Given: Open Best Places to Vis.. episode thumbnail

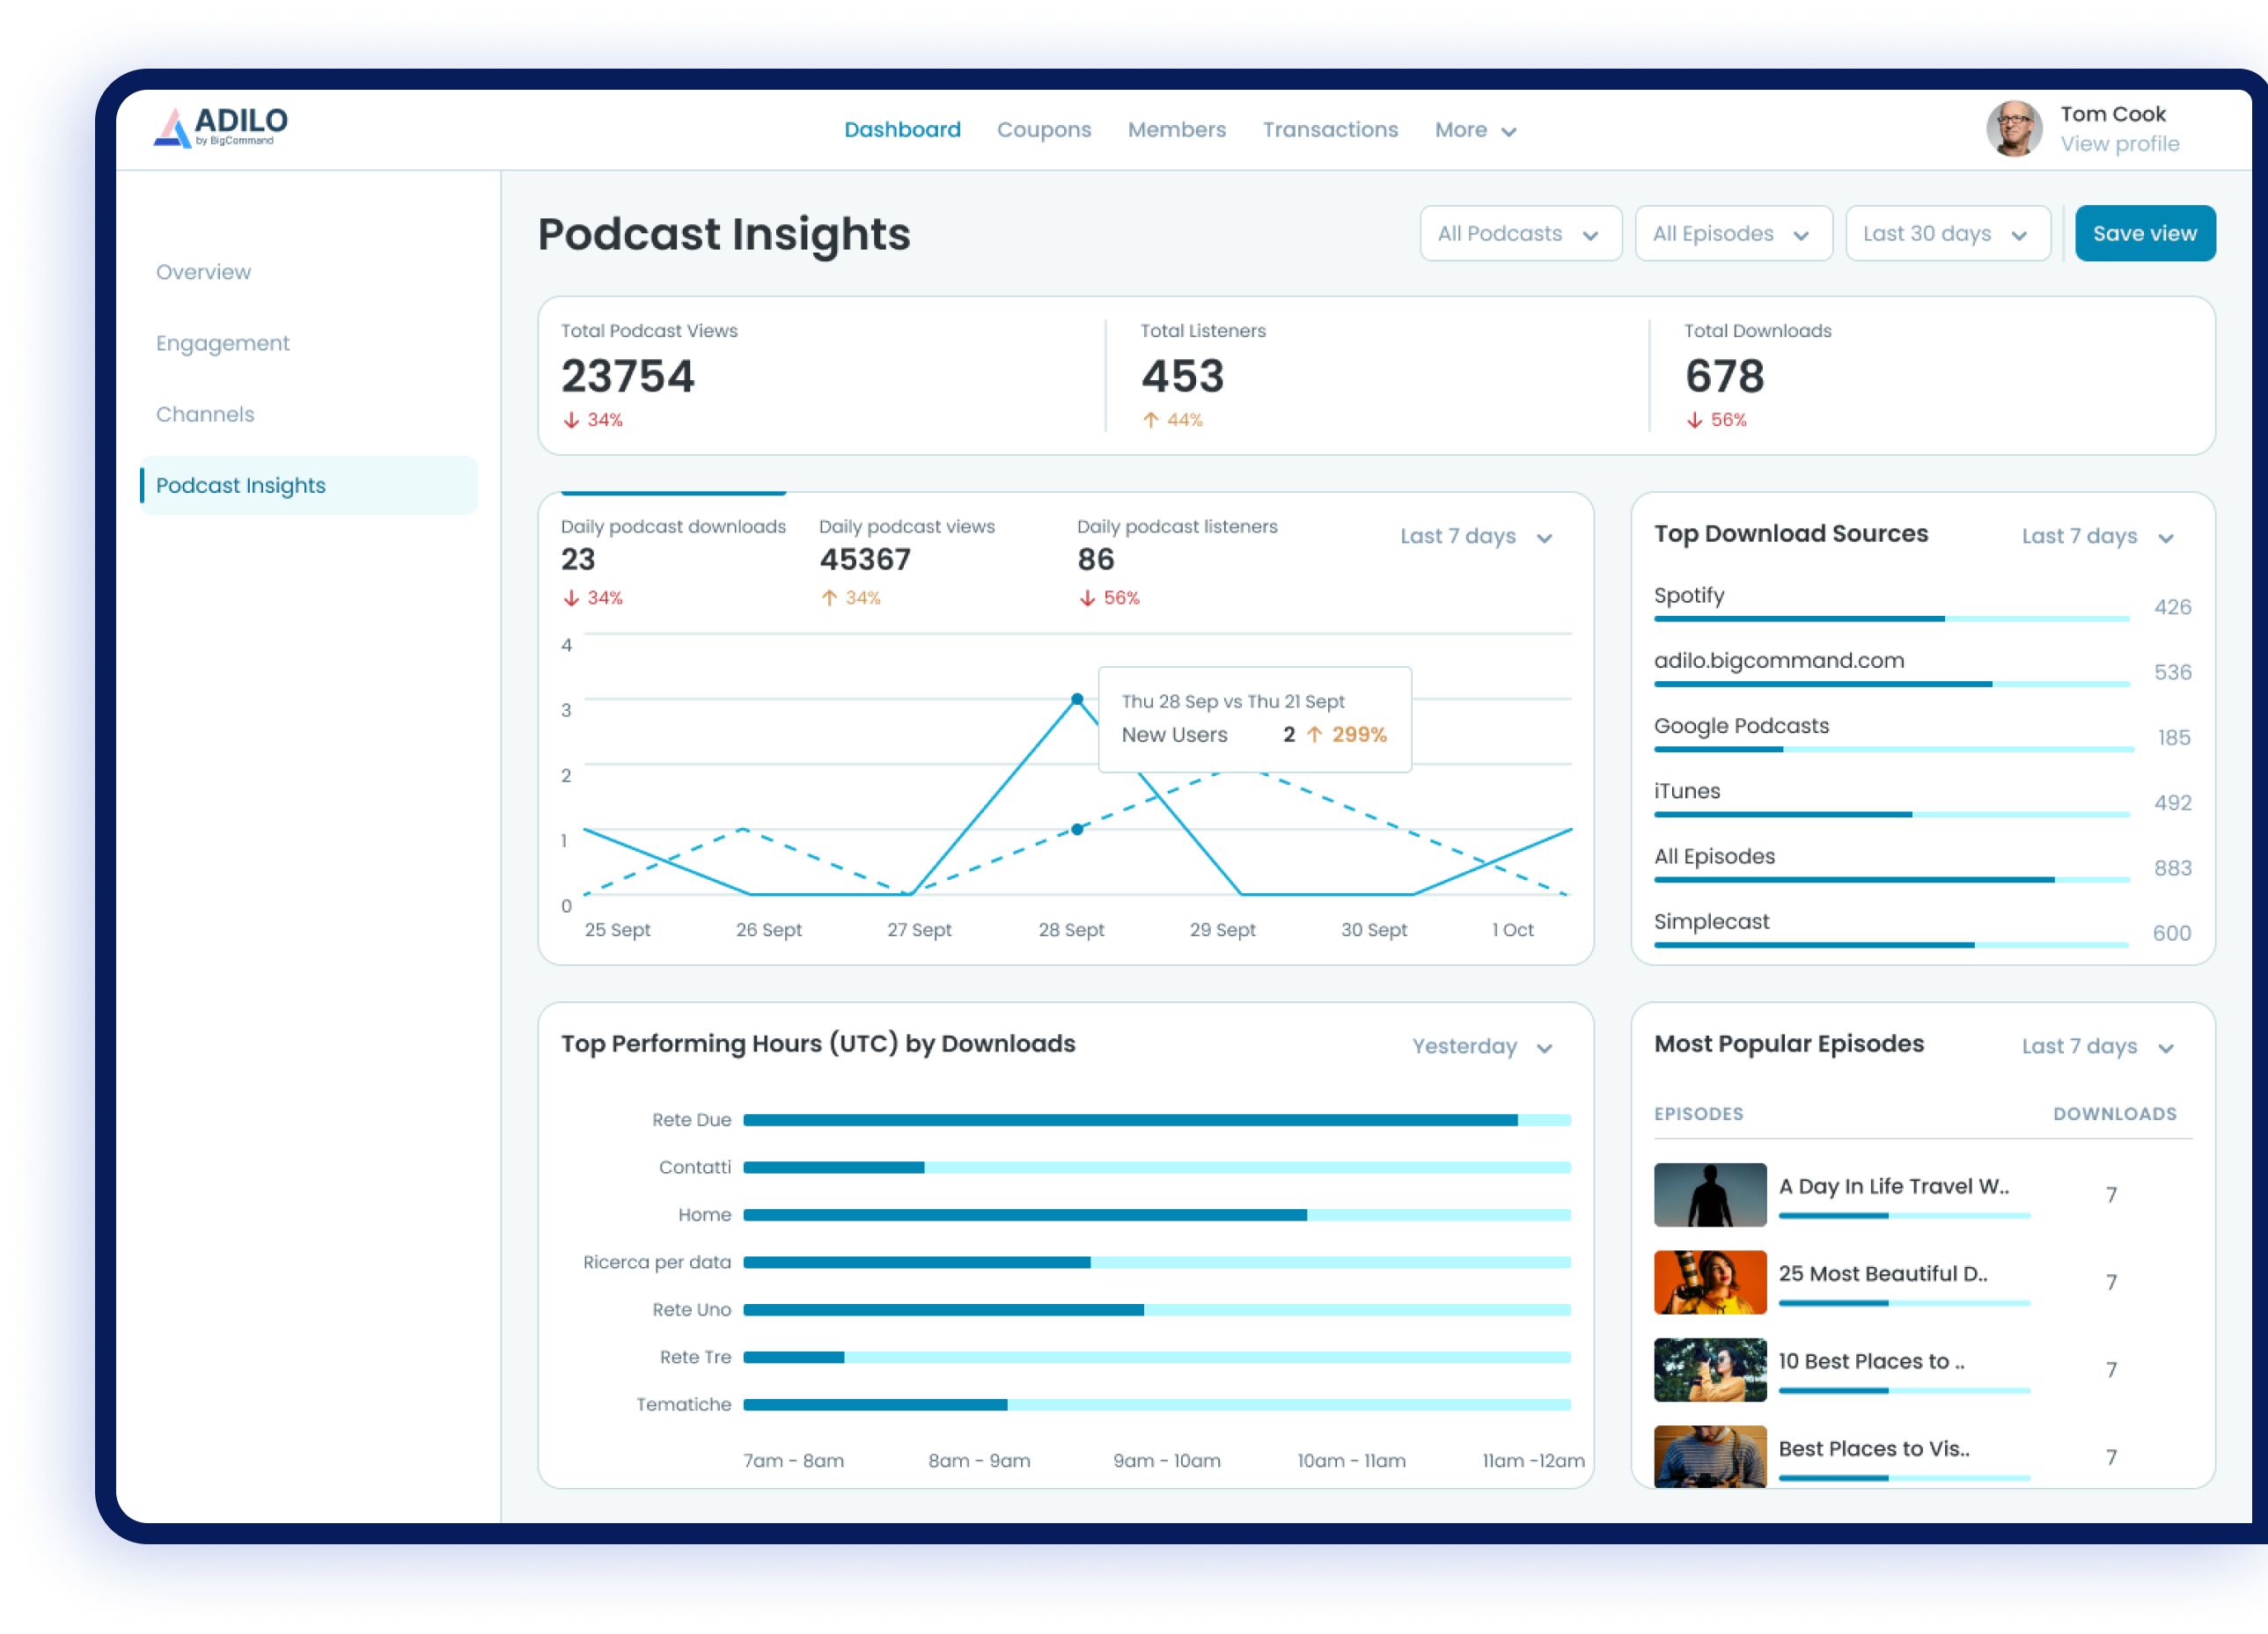Looking at the screenshot, I should coord(1710,1457).
